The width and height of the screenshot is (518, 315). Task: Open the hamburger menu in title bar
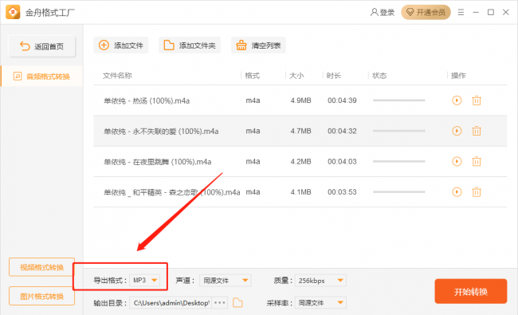[461, 13]
